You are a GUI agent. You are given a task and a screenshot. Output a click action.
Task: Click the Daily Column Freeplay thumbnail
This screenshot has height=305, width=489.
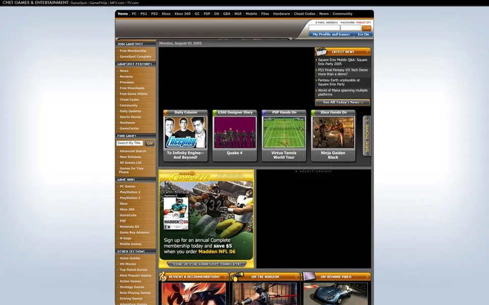[185, 132]
